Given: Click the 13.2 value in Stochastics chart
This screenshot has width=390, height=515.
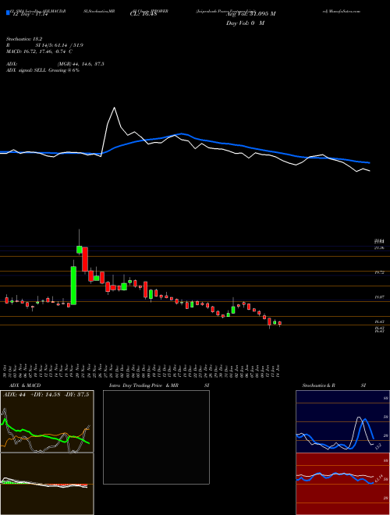Looking at the screenshot, I should 378,446.
